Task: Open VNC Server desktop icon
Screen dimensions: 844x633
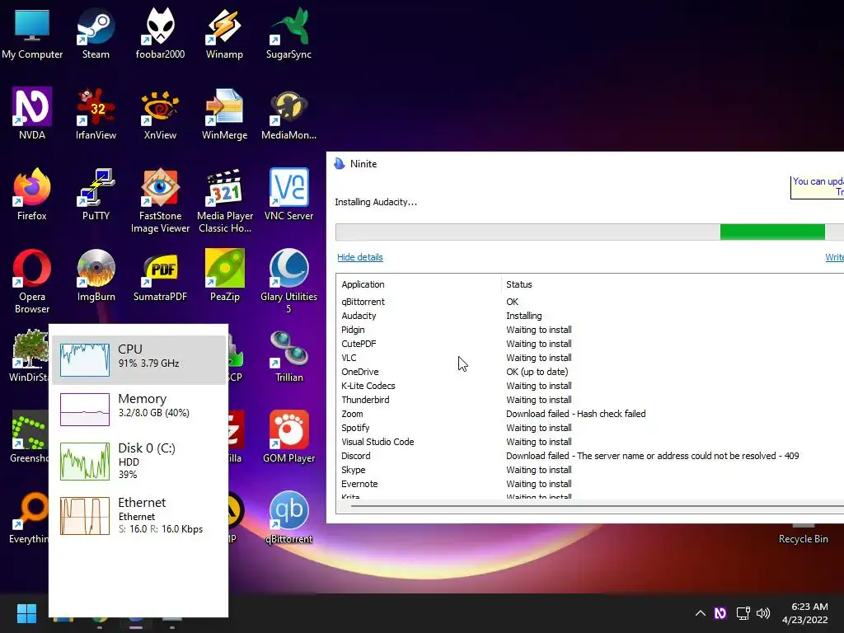Action: [288, 195]
